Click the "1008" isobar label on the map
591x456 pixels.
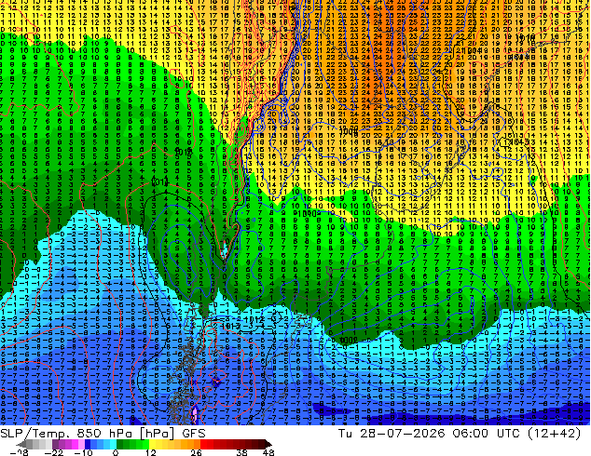[348, 132]
